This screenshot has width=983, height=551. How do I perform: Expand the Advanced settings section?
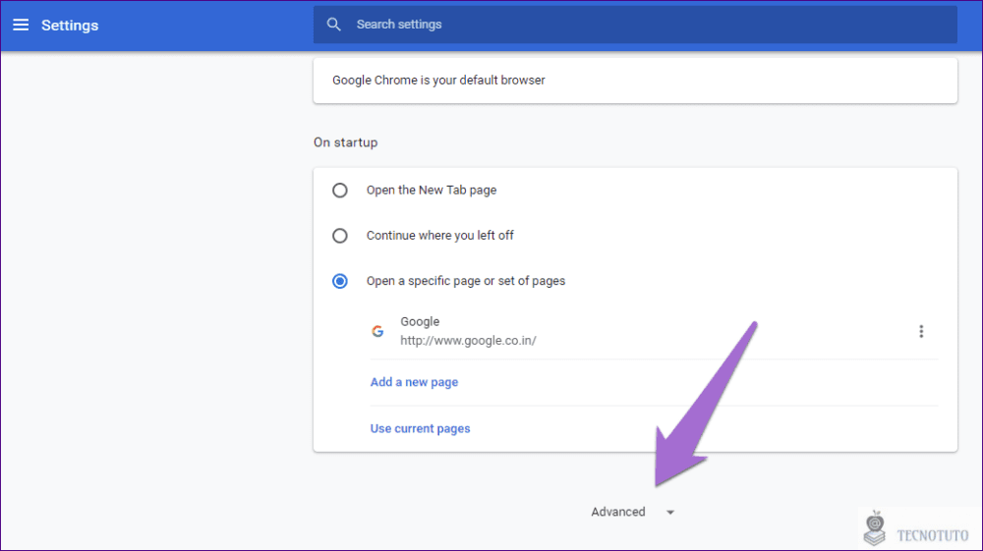point(632,512)
